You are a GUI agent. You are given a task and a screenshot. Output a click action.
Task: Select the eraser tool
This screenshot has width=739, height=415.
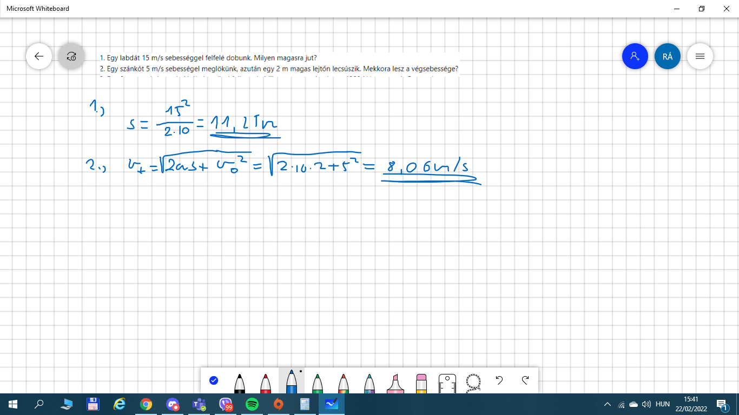pos(421,383)
